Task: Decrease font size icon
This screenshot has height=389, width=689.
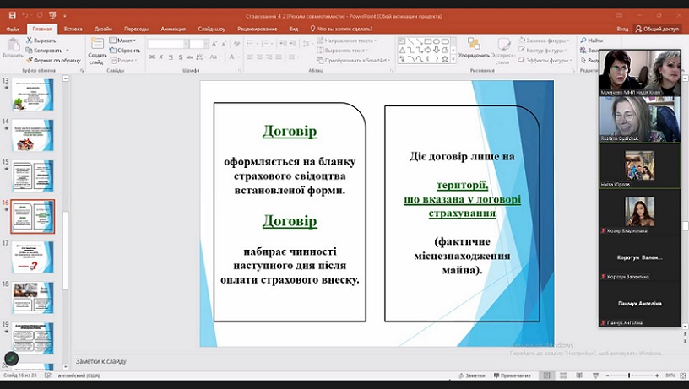Action: [x=224, y=44]
